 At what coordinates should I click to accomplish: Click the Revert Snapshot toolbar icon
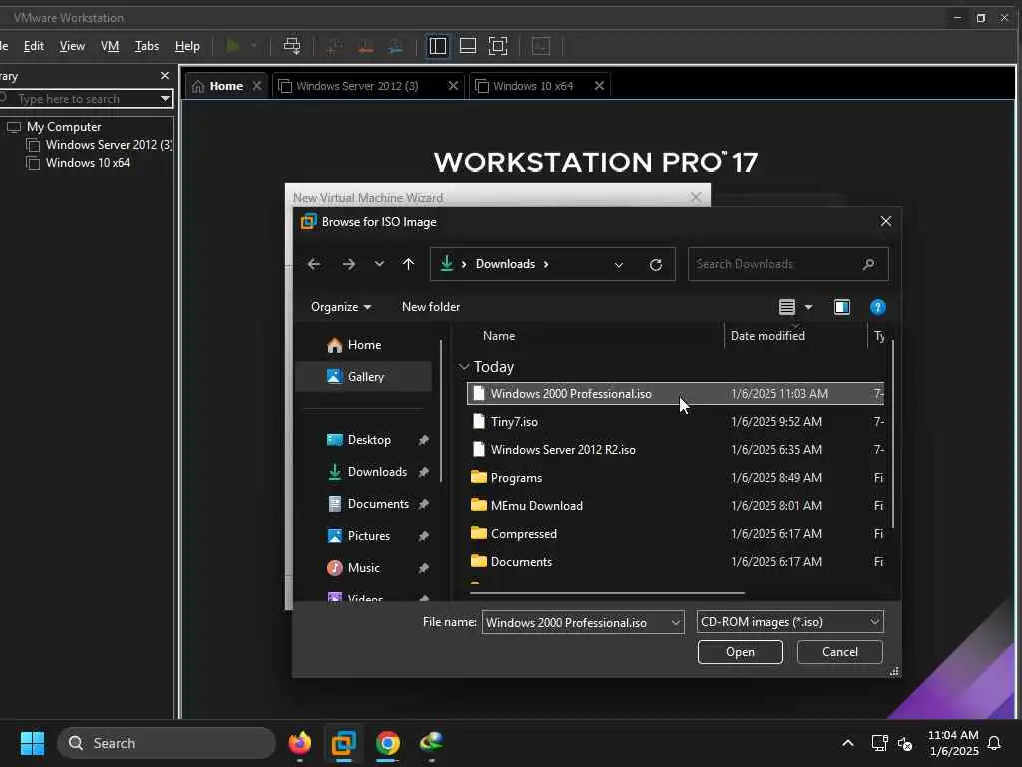(365, 46)
